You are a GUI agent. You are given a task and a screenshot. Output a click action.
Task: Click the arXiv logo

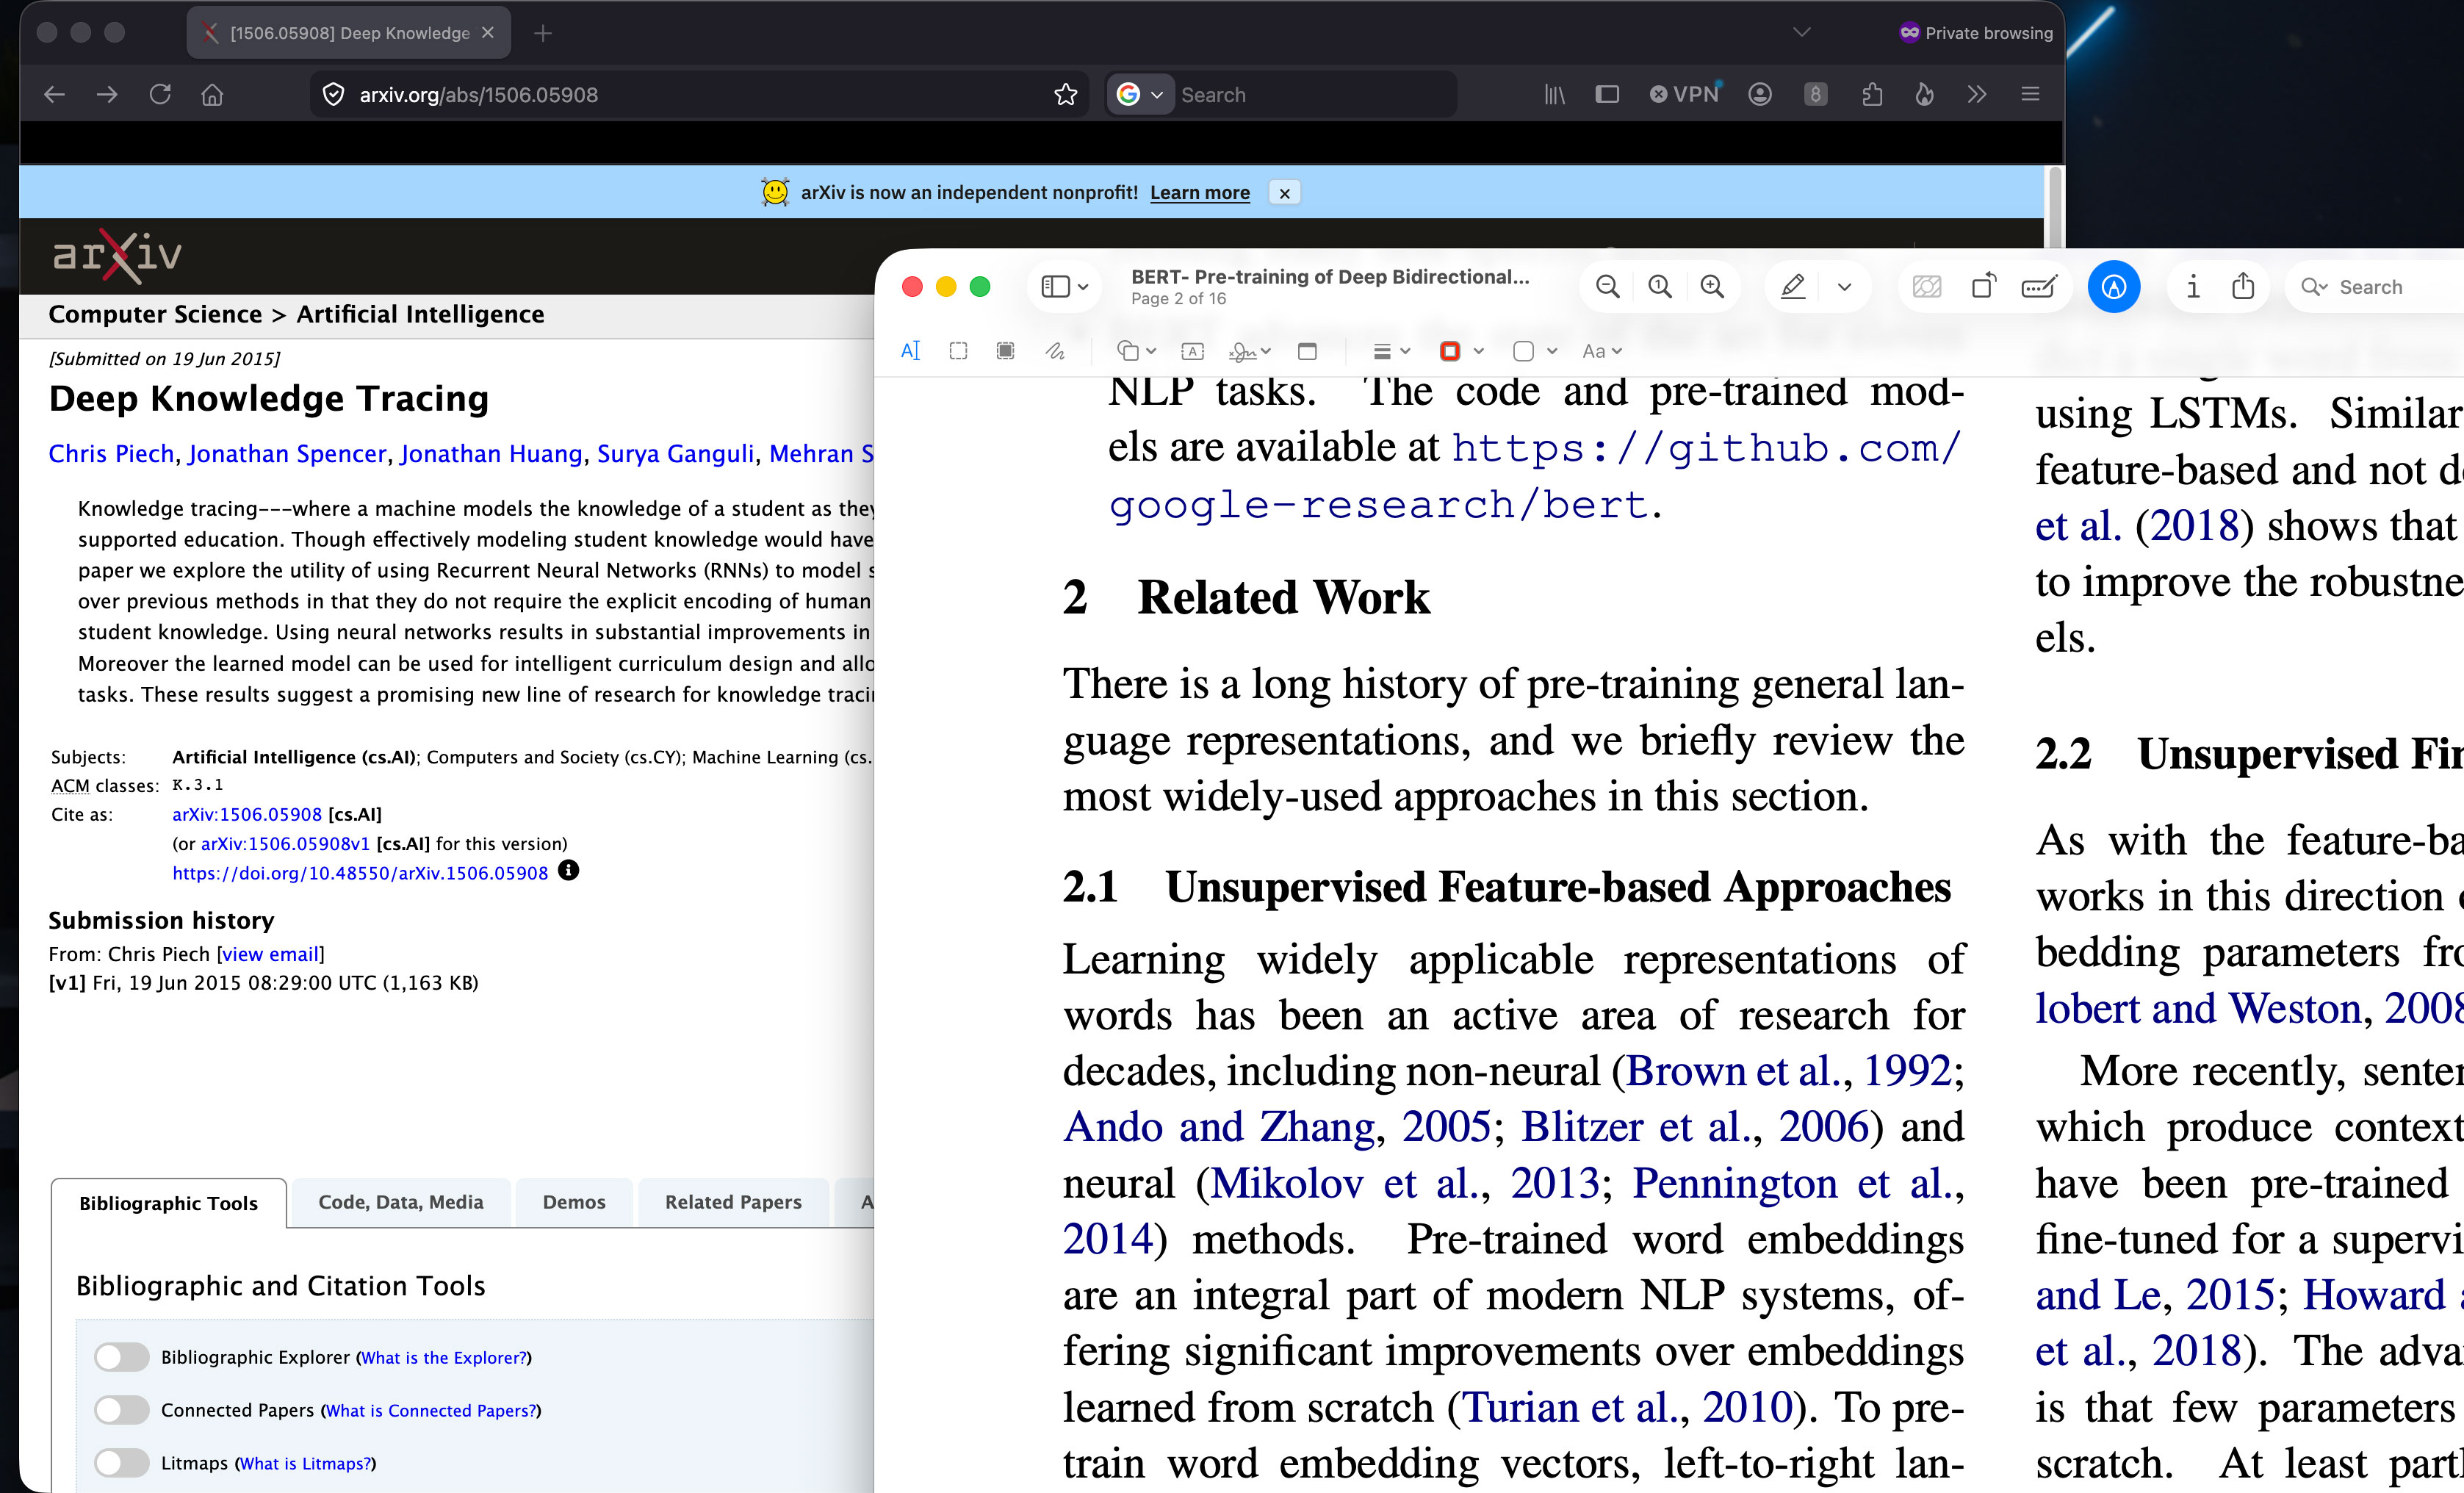(117, 255)
